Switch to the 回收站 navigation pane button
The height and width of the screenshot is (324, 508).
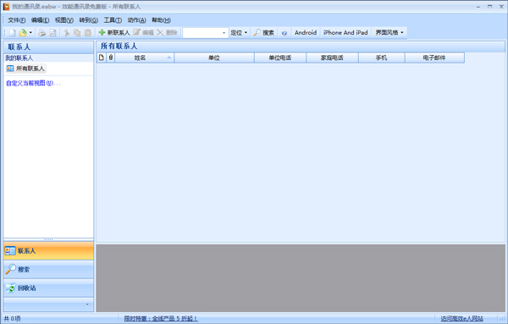tap(48, 288)
